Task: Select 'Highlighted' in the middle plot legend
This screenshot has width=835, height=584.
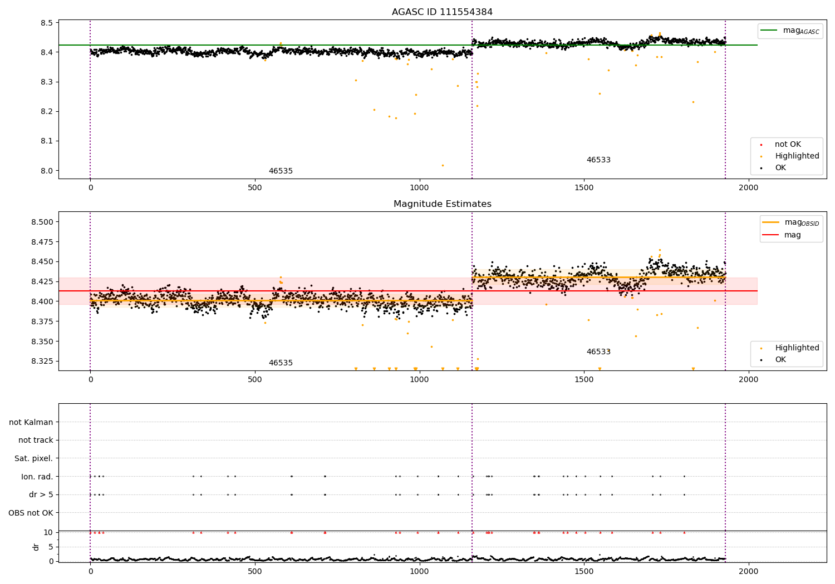Action: 797,348
